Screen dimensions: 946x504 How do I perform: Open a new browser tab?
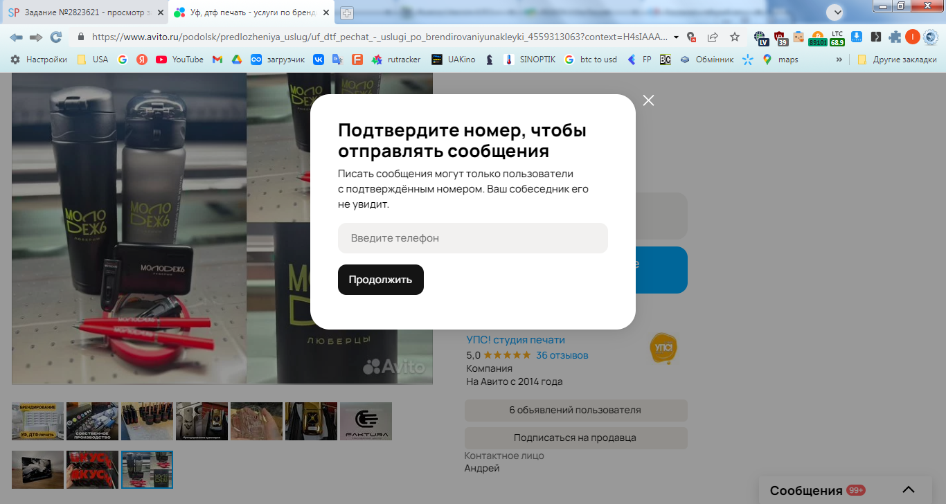(x=346, y=12)
